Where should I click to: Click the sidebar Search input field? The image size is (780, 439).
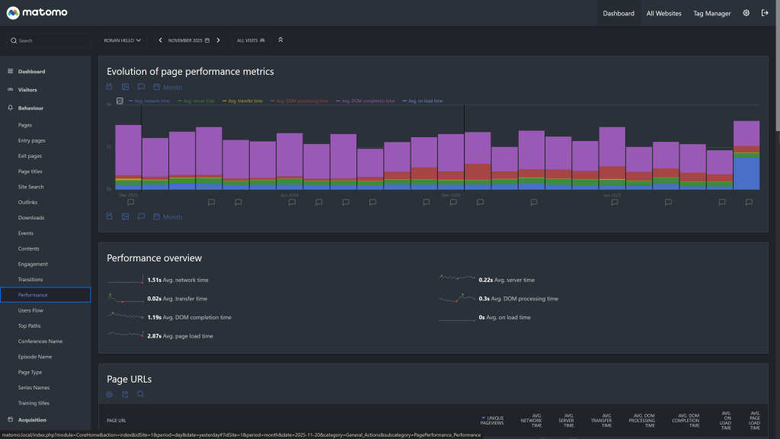pyautogui.click(x=50, y=40)
